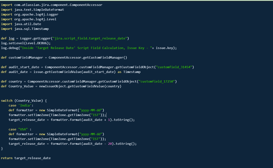Click the string "jira.script_field.target_release_date"
The width and height of the screenshot is (273, 168).
[90, 38]
